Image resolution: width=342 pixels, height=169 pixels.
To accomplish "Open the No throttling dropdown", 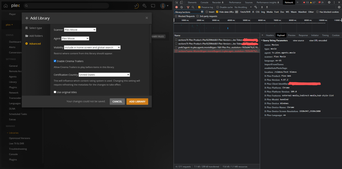I will click(243, 7).
